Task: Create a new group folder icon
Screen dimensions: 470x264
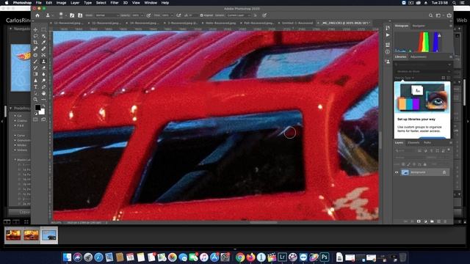Action: coord(432,221)
